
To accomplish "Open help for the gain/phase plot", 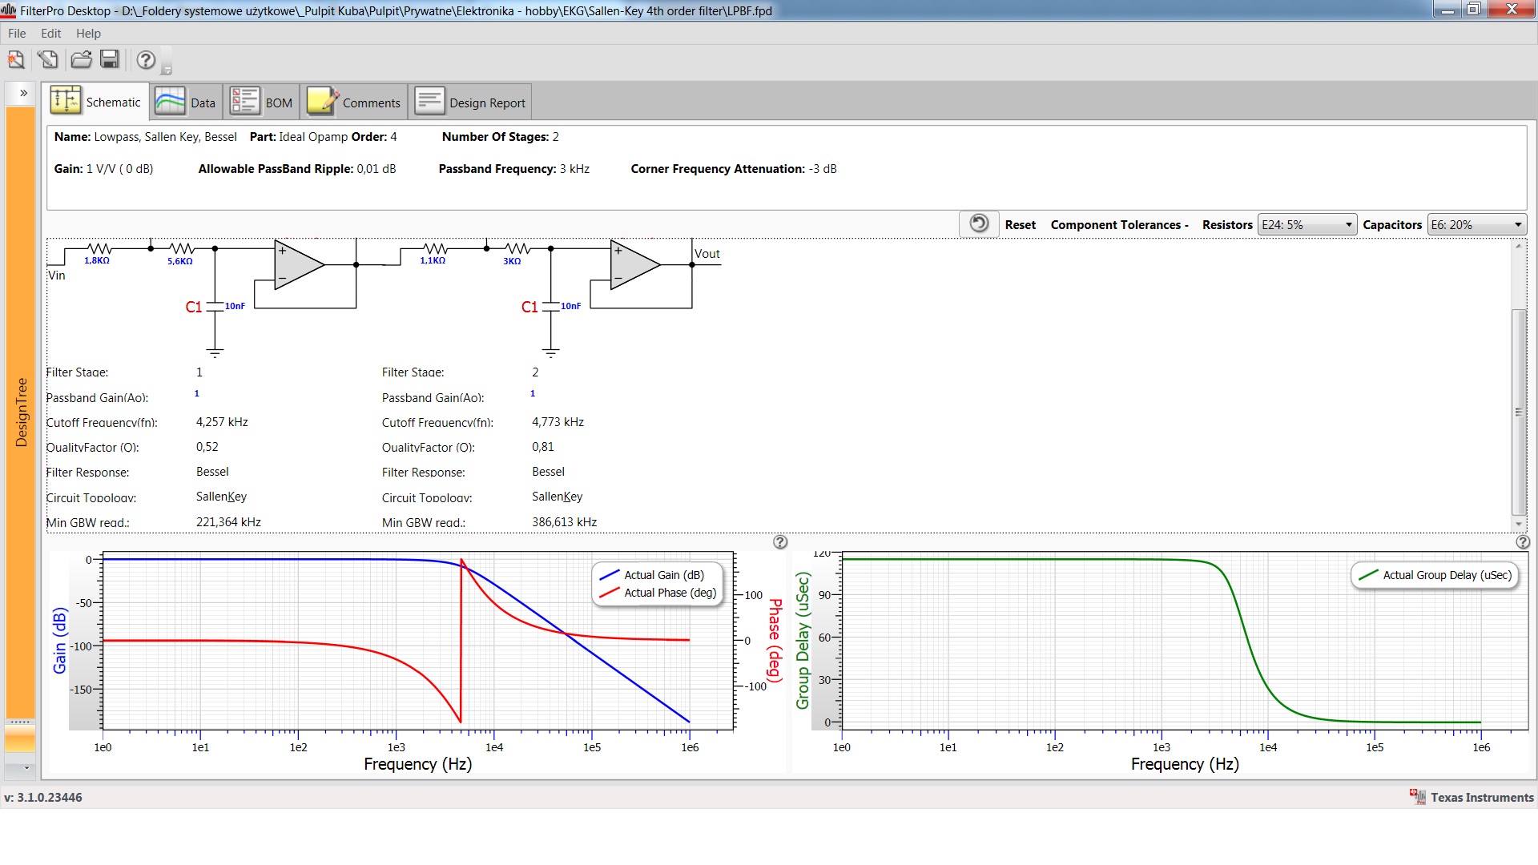I will click(780, 542).
